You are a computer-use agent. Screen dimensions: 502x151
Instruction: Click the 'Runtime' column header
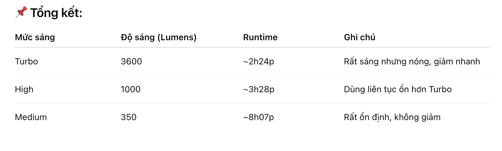[x=260, y=37]
